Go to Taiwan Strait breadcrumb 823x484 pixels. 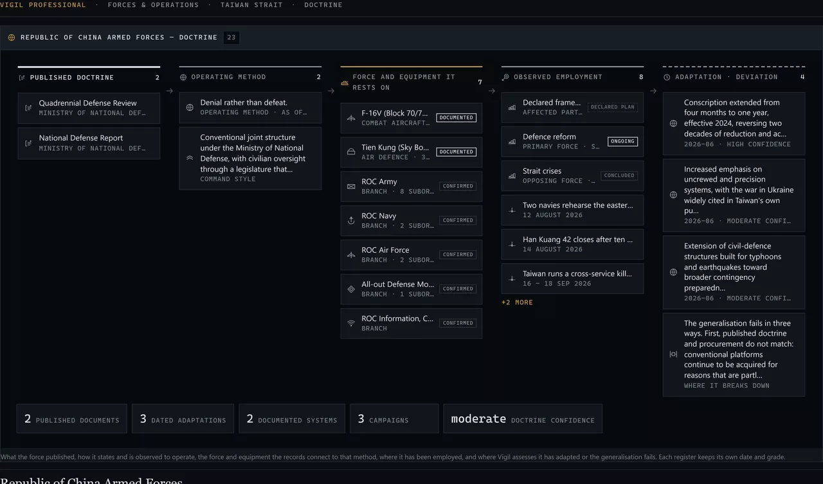click(251, 4)
